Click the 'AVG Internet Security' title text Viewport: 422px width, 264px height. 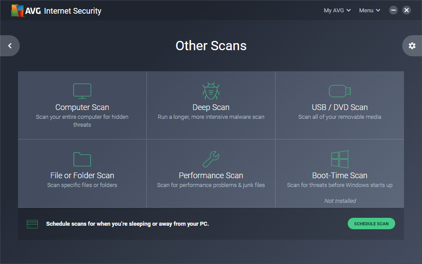(63, 11)
